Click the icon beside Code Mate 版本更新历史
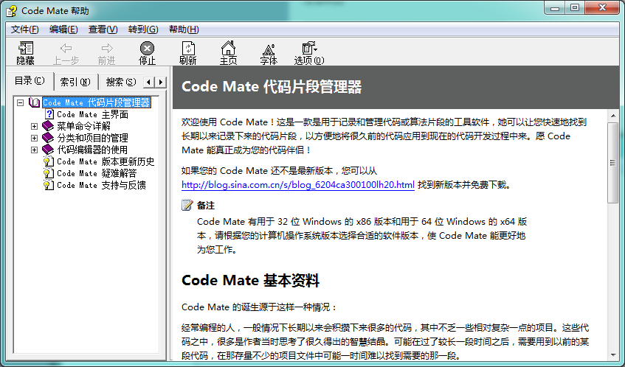The height and width of the screenshot is (367, 625). (49, 161)
